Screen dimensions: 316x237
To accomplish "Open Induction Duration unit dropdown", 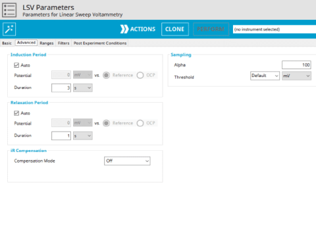I will pyautogui.click(x=83, y=88).
